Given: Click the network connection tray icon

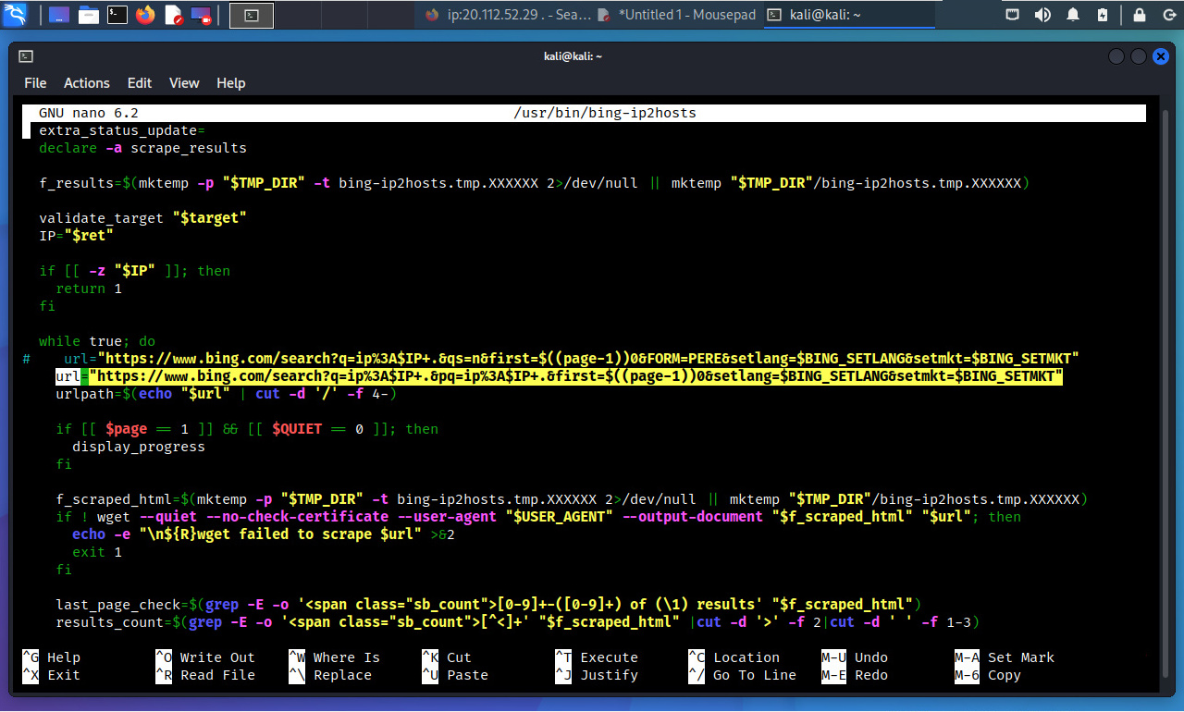Looking at the screenshot, I should tap(1013, 14).
